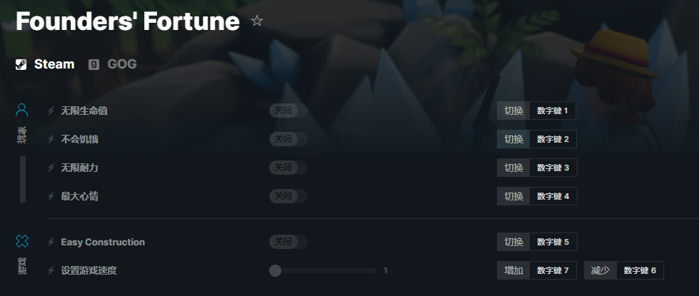Click the GOG platform logo icon

(94, 64)
